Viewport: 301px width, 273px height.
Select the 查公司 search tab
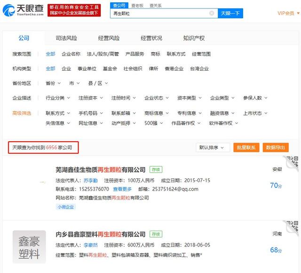pyautogui.click(x=119, y=6)
